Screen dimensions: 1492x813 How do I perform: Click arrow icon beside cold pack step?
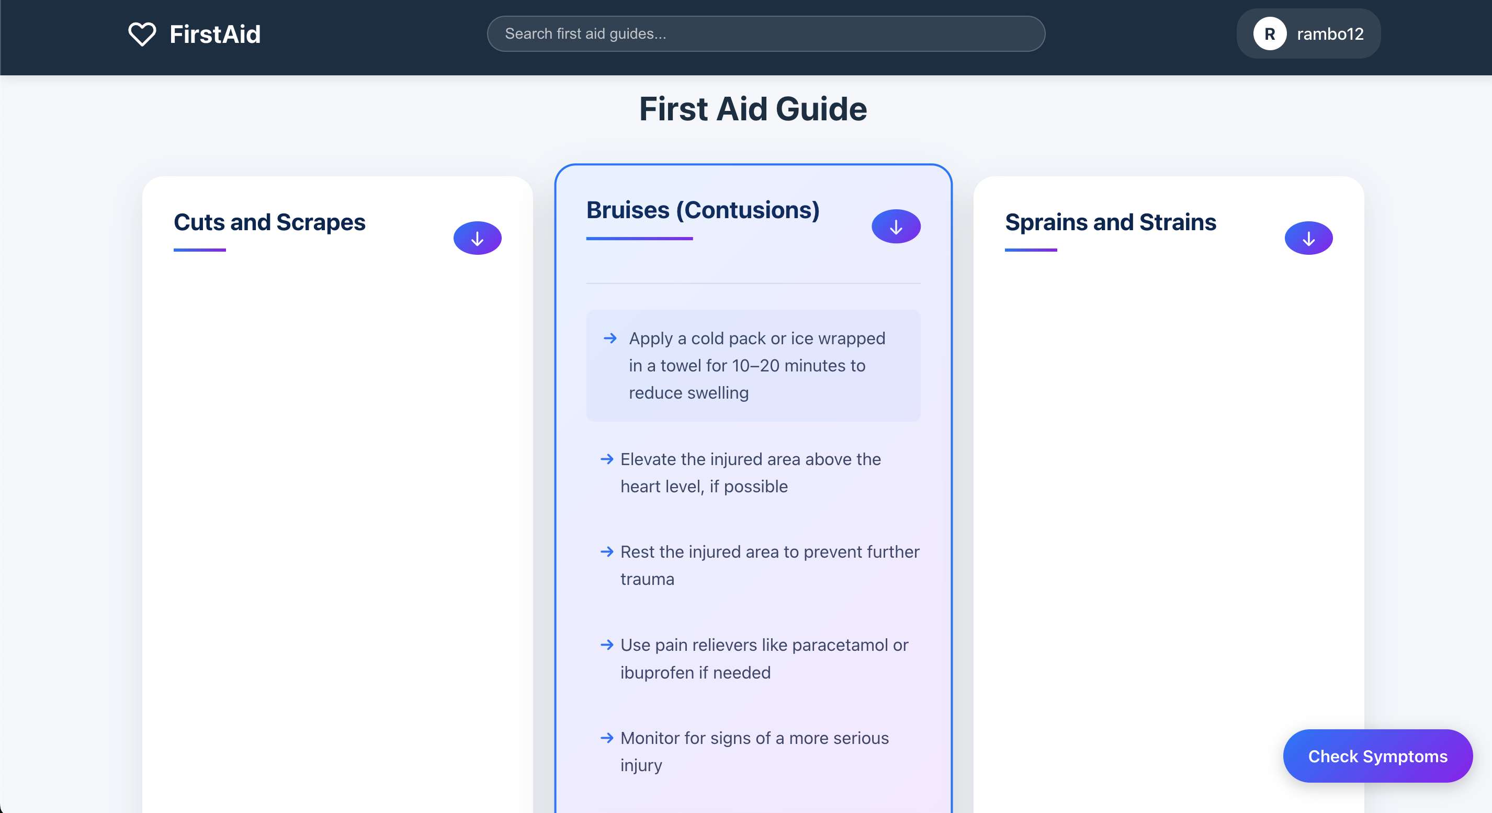(610, 338)
